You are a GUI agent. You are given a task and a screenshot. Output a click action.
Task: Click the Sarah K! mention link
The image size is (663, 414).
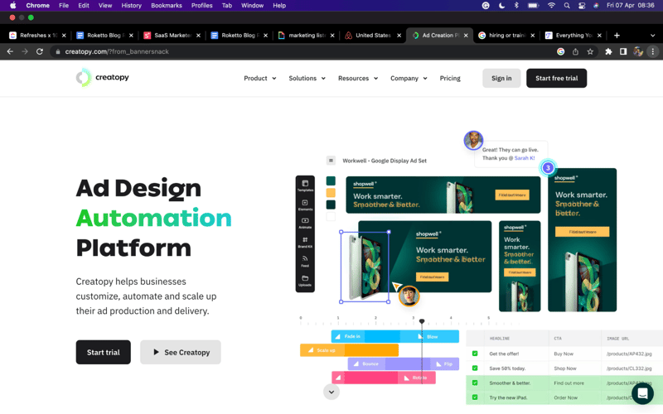tap(525, 158)
